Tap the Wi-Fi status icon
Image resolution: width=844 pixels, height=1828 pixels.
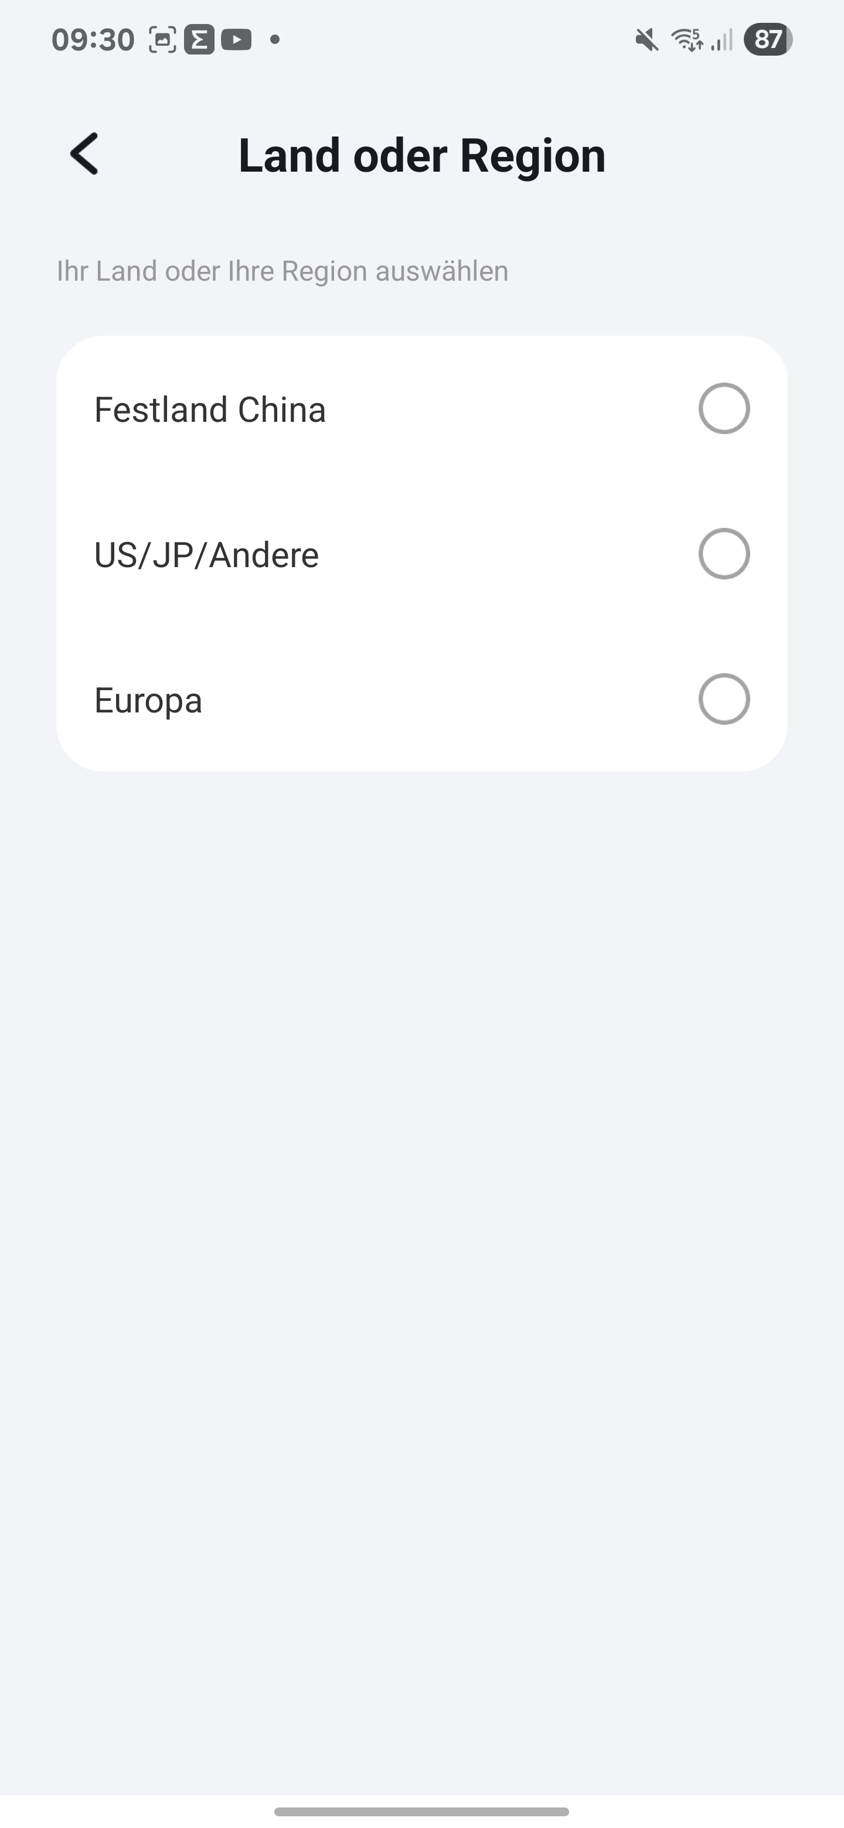pyautogui.click(x=686, y=40)
